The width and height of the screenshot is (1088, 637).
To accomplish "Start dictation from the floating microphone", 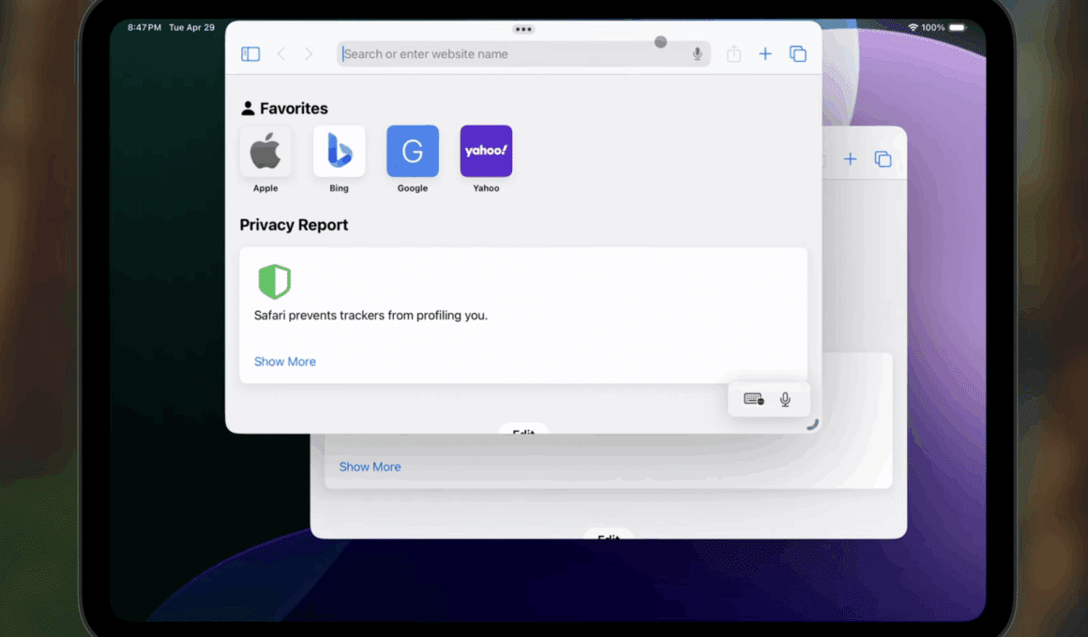I will coord(785,399).
